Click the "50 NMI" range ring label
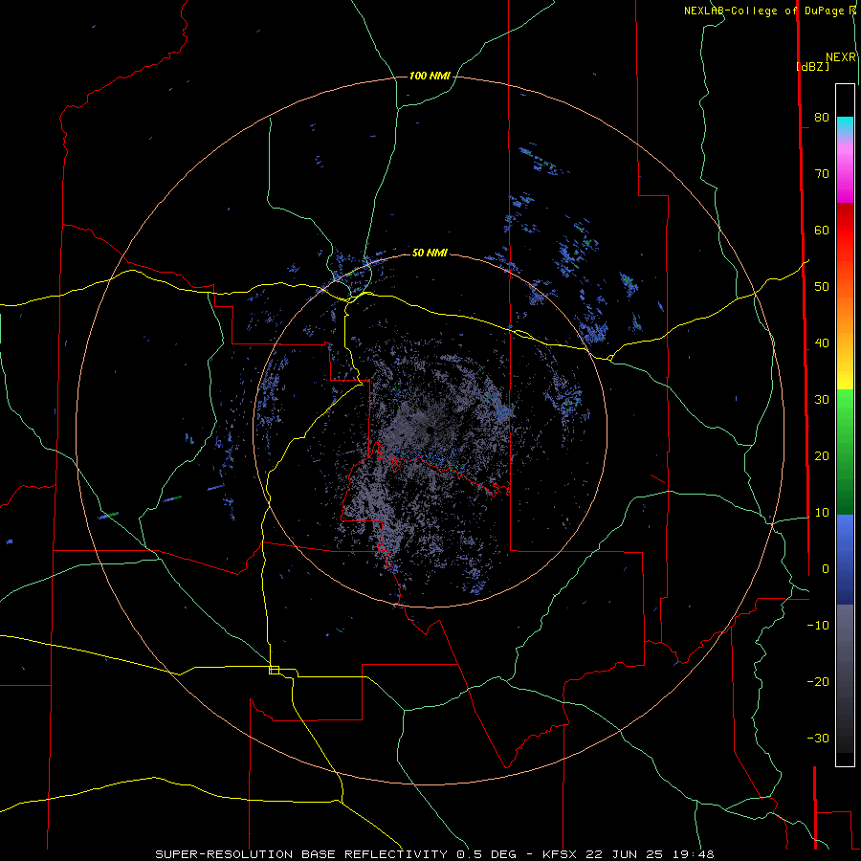The image size is (861, 861). tap(430, 253)
